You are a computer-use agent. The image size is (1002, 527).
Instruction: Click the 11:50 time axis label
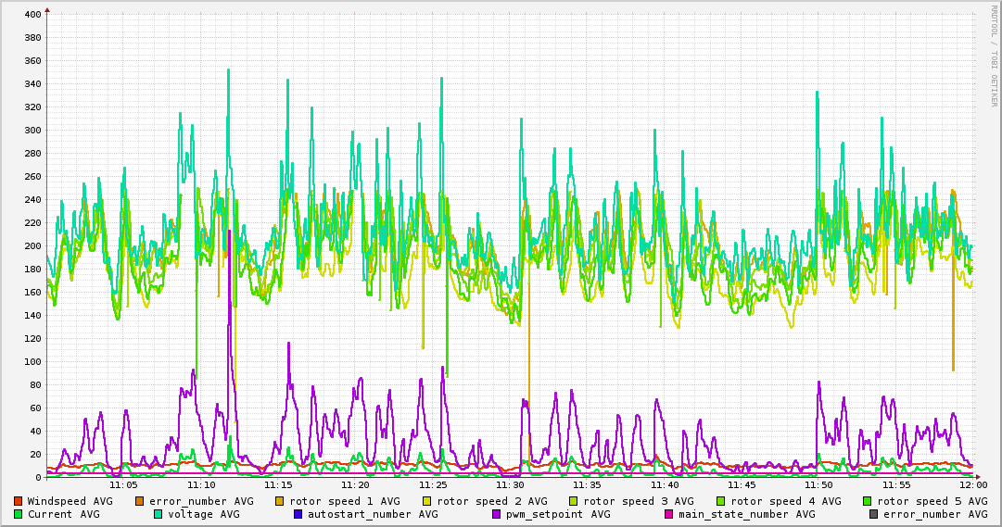pos(818,485)
